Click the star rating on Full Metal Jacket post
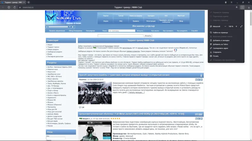Viewport: 252px width, 141px height. click(115, 119)
